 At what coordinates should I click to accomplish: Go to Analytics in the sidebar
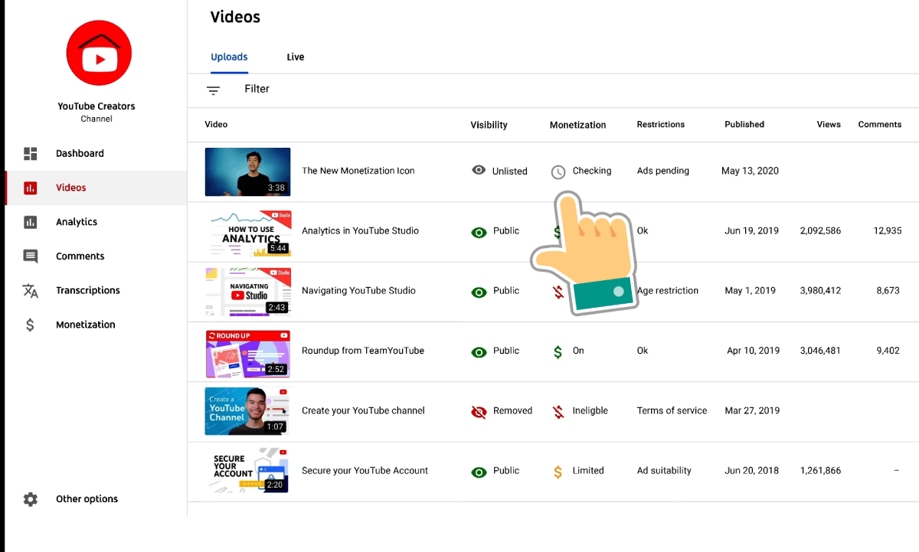tap(77, 222)
